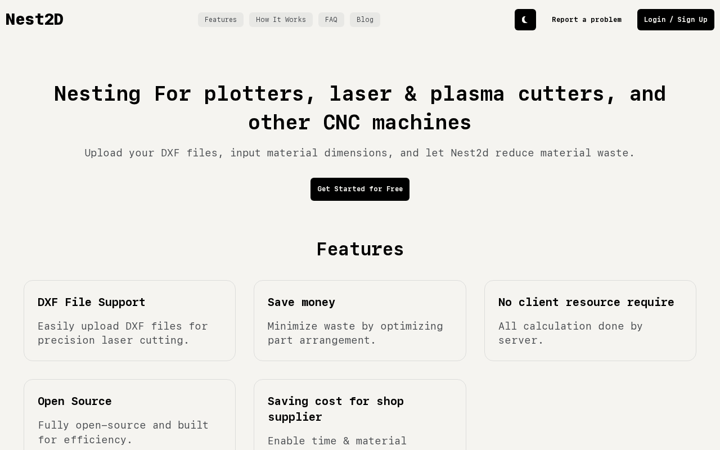The height and width of the screenshot is (450, 720).
Task: Toggle dark mode with the moon icon
Action: pos(525,20)
